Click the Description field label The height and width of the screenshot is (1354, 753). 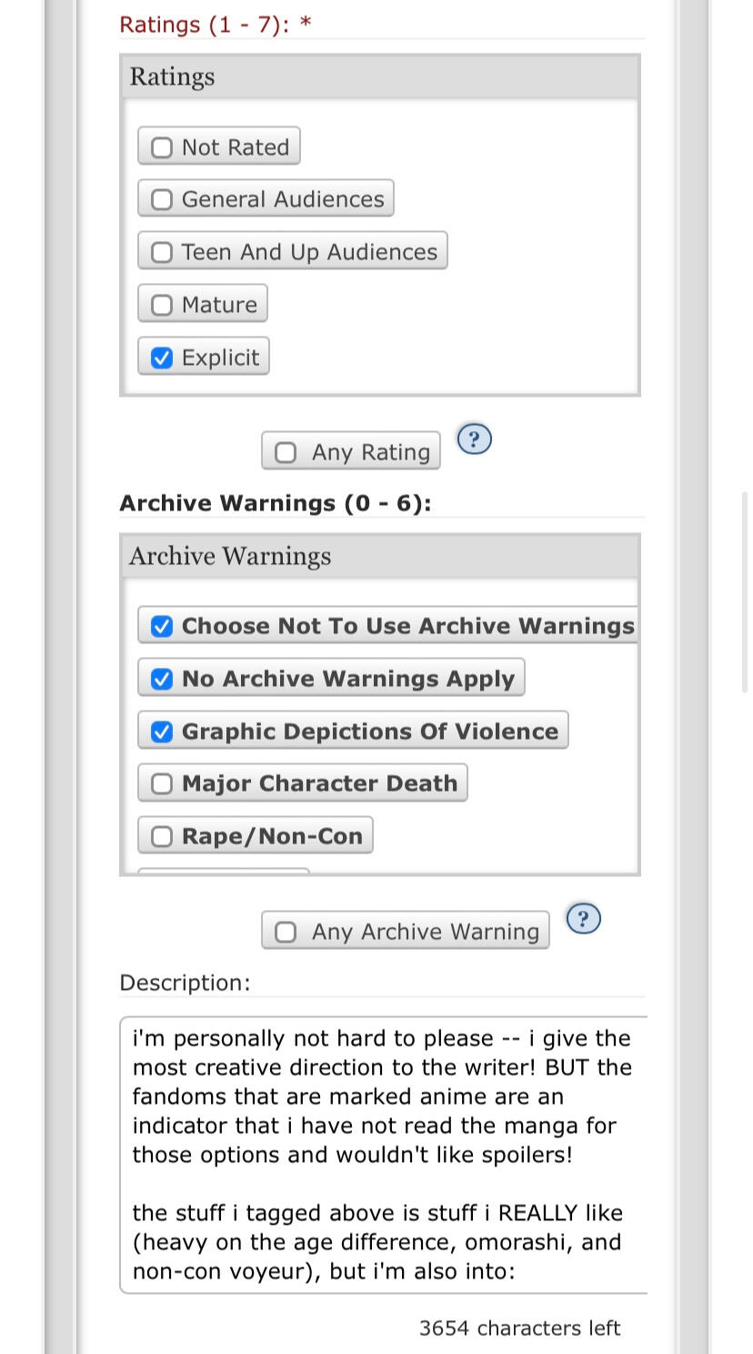tap(185, 983)
